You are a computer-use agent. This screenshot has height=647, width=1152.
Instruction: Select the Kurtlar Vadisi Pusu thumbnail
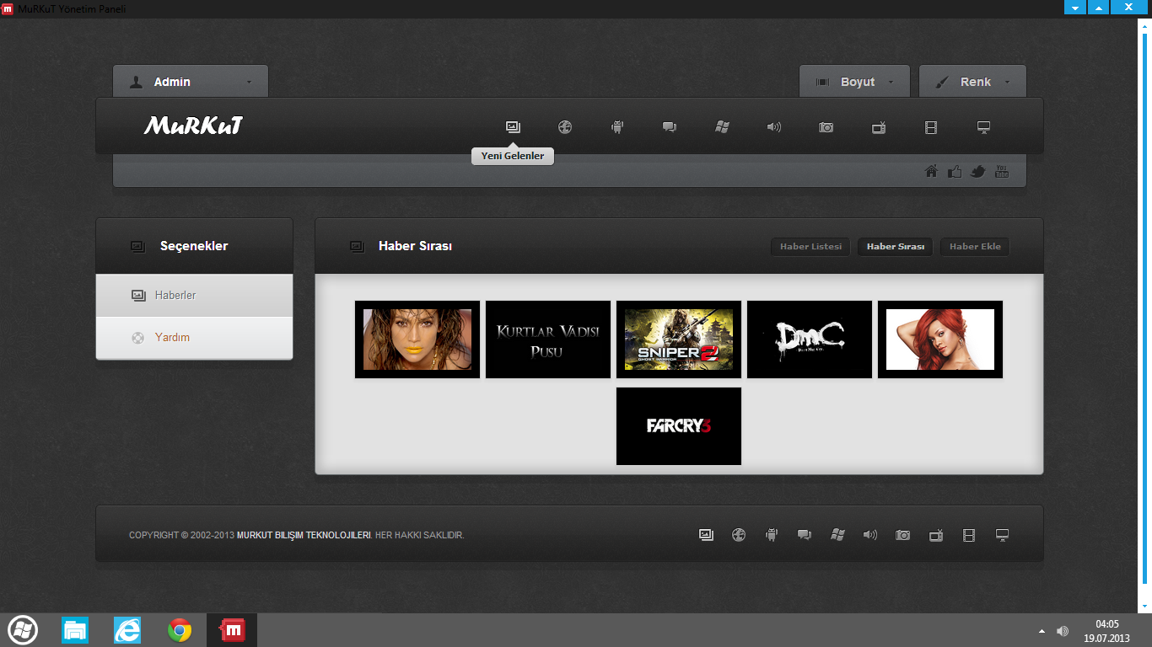[548, 340]
